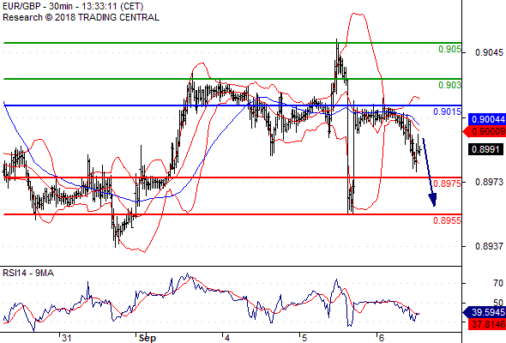This screenshot has width=506, height=343.
Task: Click the red 0.8955 support label
Action: point(448,220)
